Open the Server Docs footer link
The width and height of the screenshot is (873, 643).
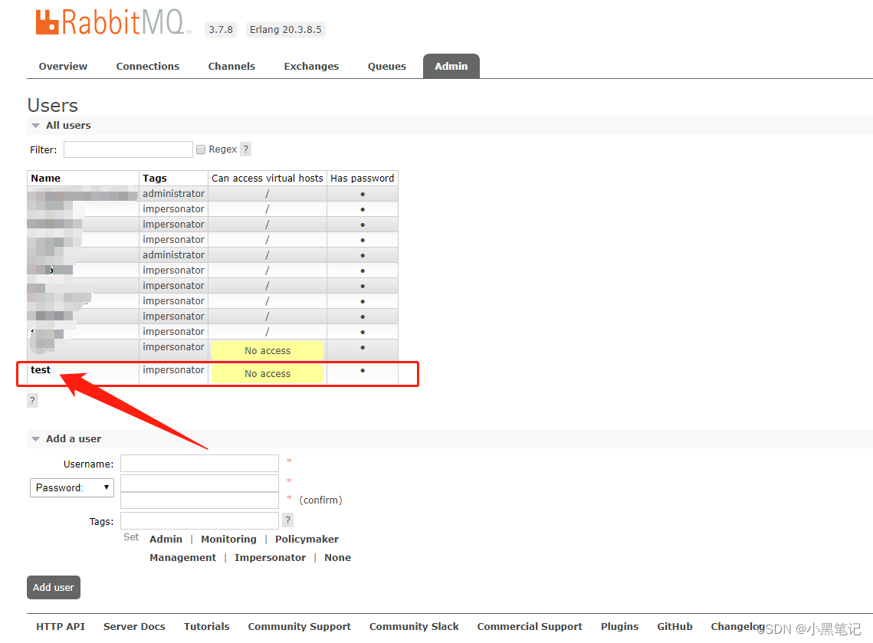tap(134, 626)
